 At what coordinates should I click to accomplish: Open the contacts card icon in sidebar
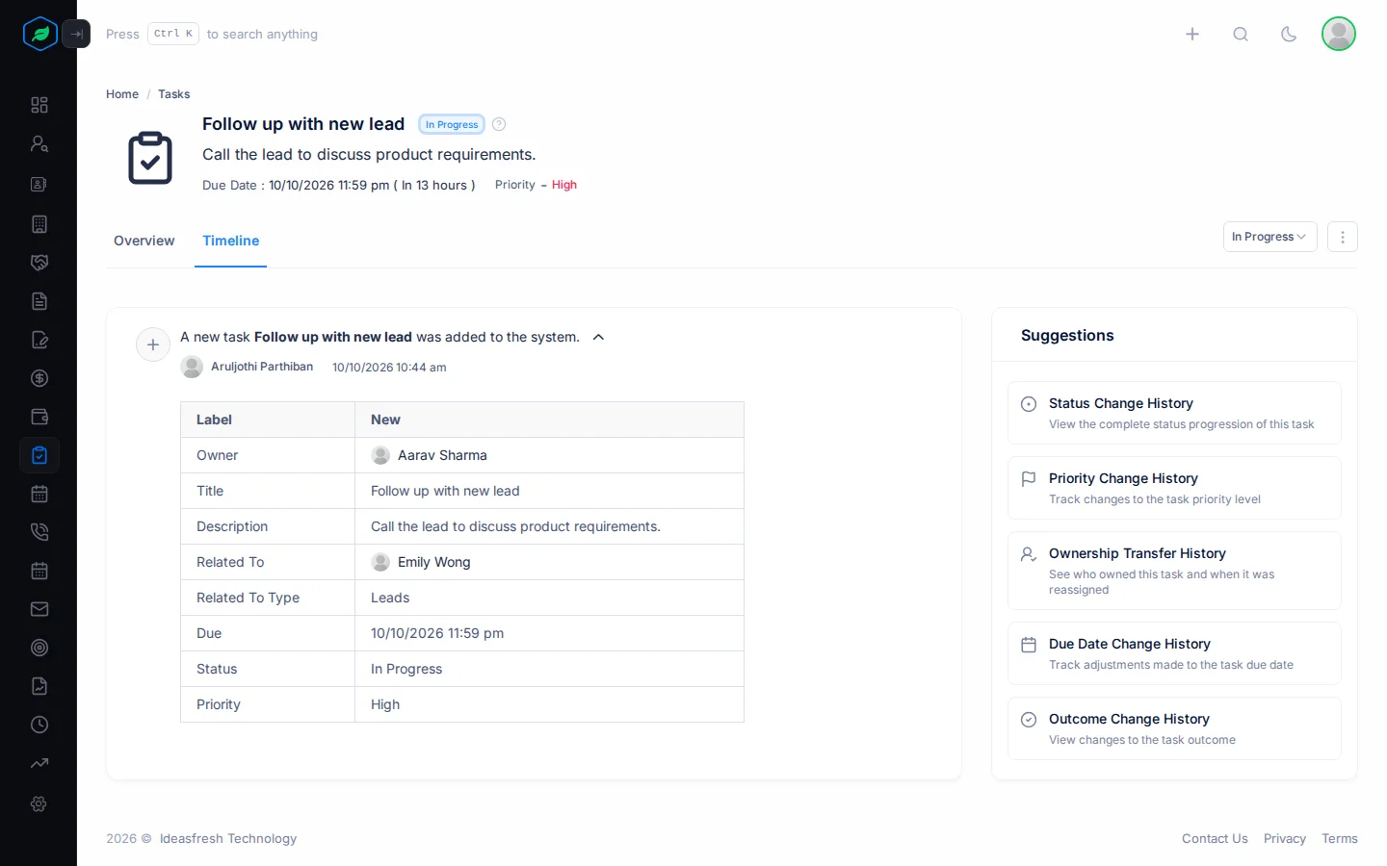tap(39, 184)
